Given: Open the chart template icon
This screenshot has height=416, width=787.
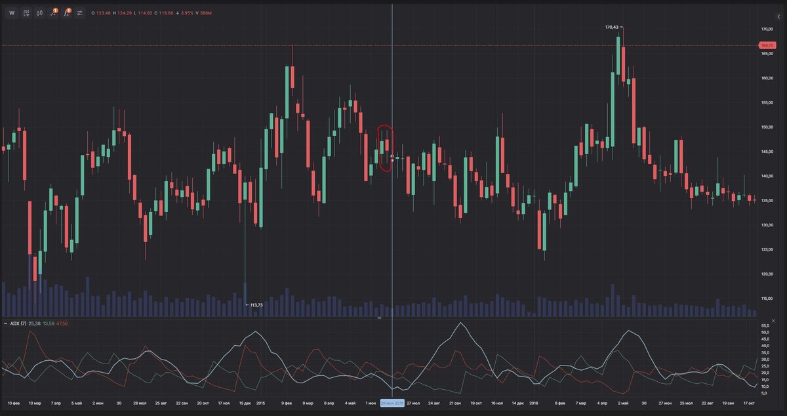Looking at the screenshot, I should tap(26, 12).
